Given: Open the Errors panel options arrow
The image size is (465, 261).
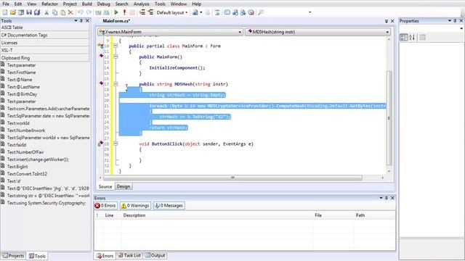Looking at the screenshot, I should click(x=381, y=198).
